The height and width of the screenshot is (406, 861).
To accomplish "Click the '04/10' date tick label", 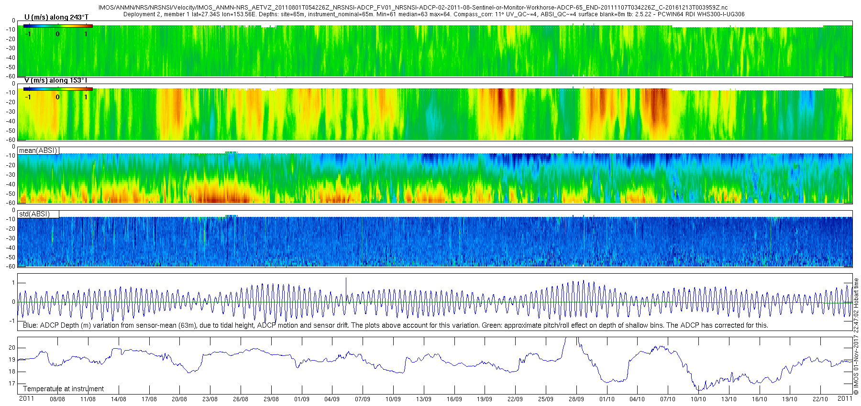I will 637,399.
